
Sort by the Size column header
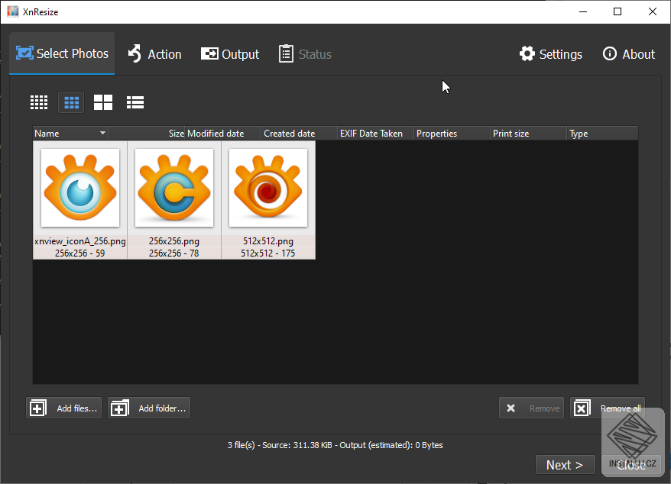tap(147, 134)
